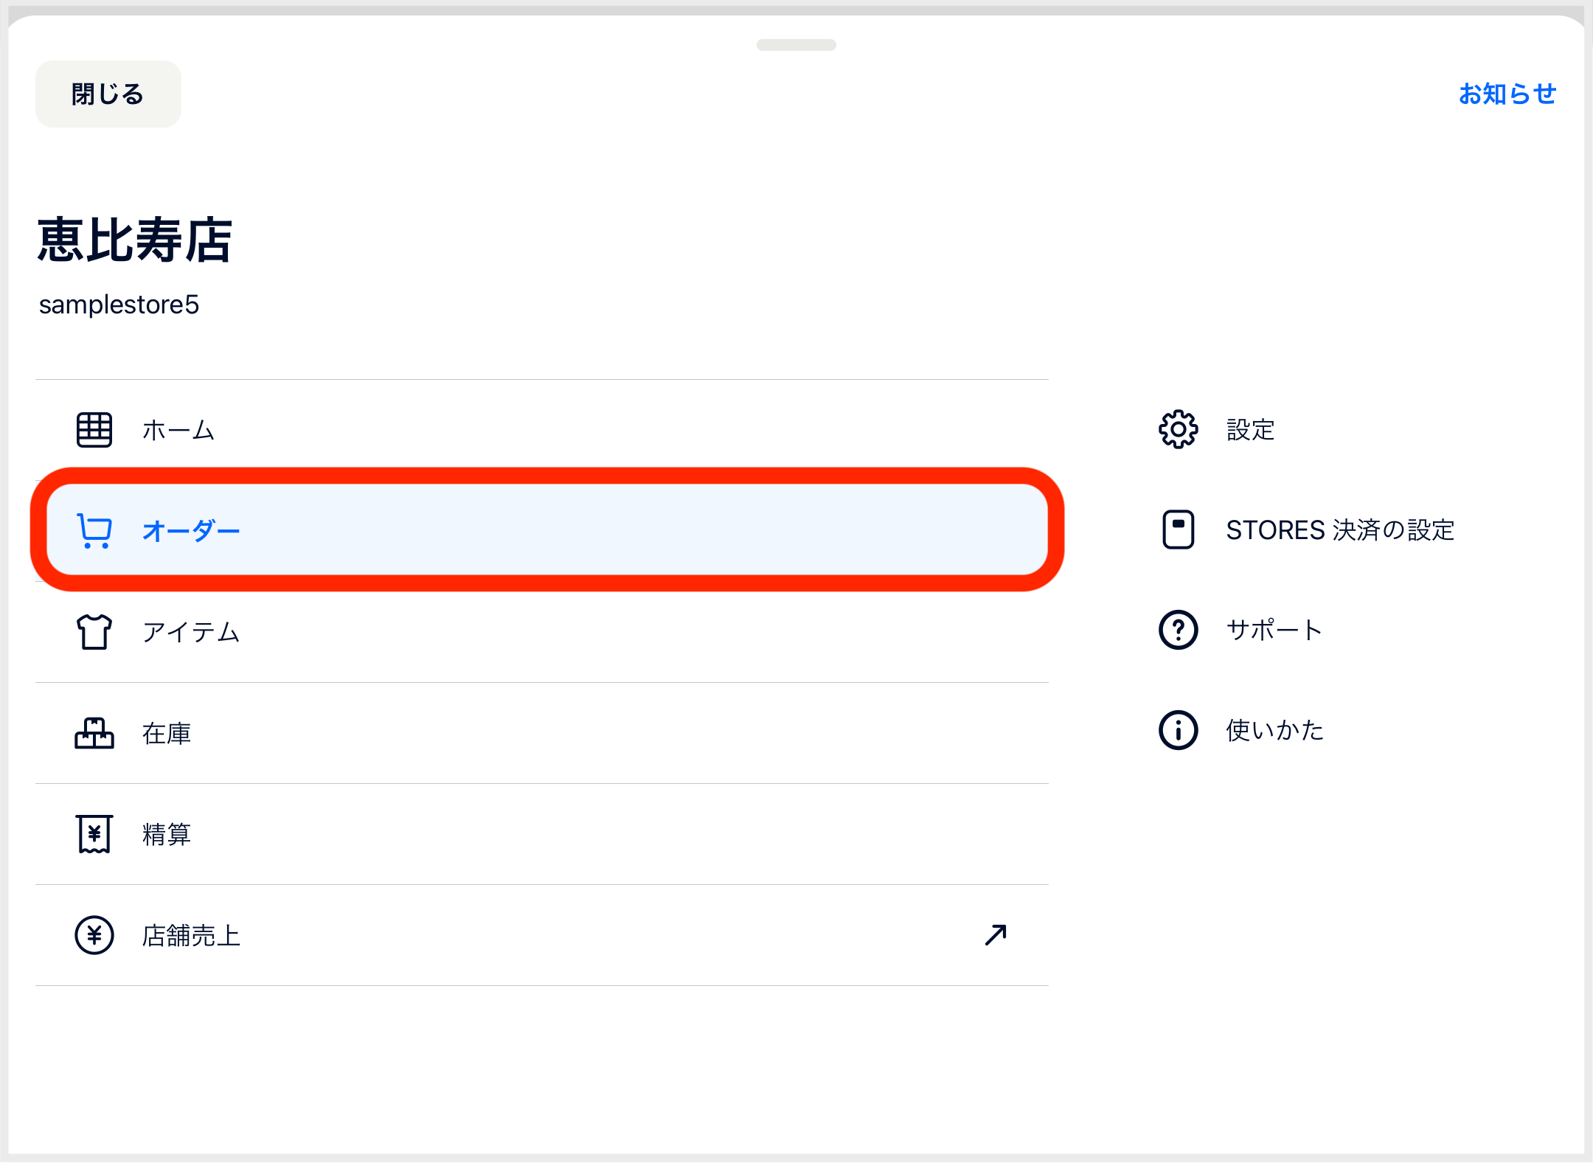Click the STORES payment terminal icon
The height and width of the screenshot is (1163, 1593).
[x=1179, y=530]
